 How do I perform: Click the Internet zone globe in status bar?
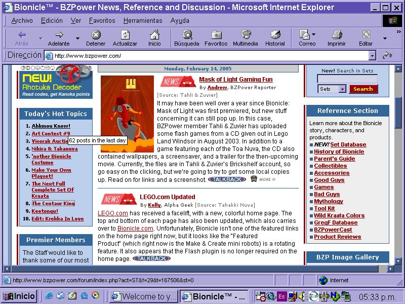click(323, 280)
